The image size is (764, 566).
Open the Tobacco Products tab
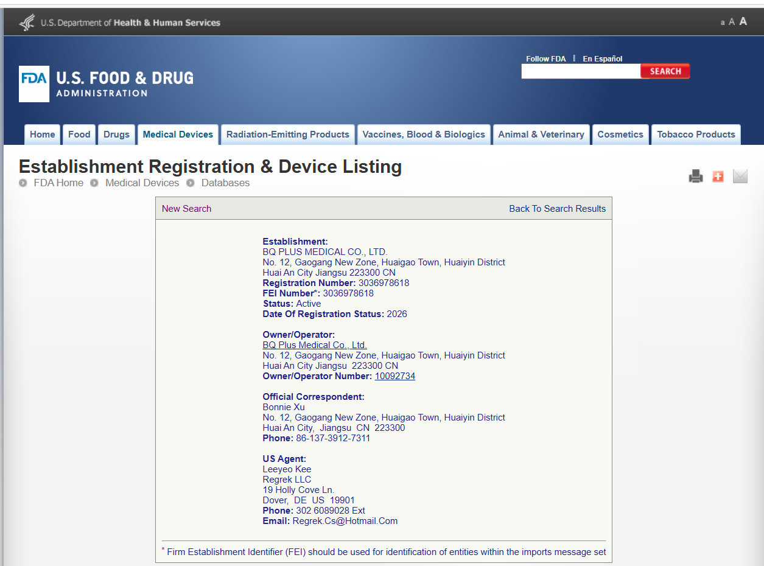click(x=696, y=135)
